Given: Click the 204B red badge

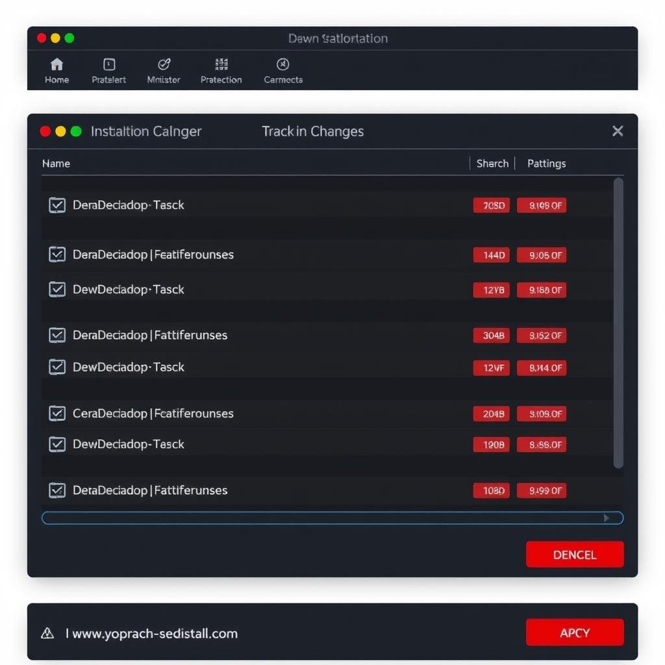Looking at the screenshot, I should 492,414.
